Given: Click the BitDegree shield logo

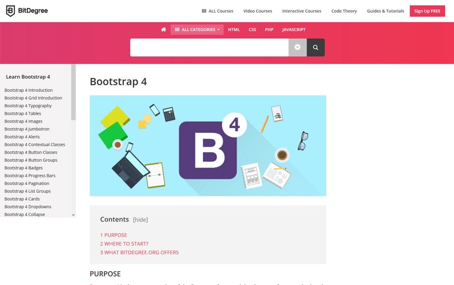Looking at the screenshot, I should point(10,11).
